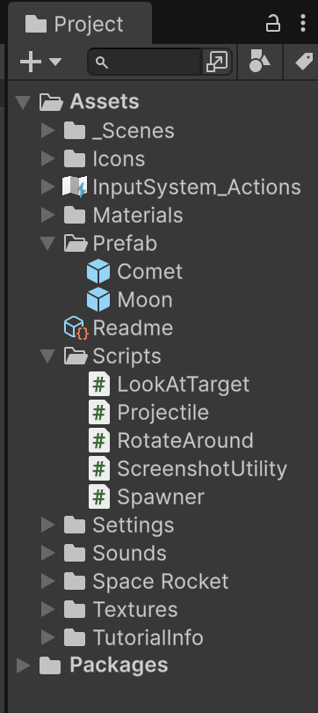Click the _Scenes folder icon

75,130
